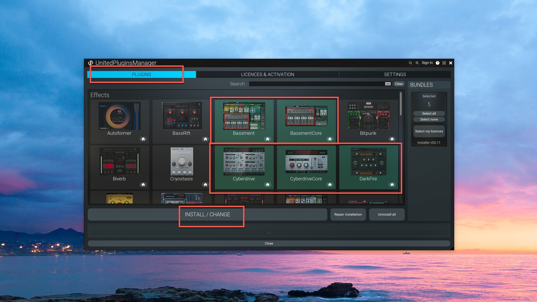Click into the Search input field
Image resolution: width=537 pixels, height=302 pixels.
[x=316, y=84]
